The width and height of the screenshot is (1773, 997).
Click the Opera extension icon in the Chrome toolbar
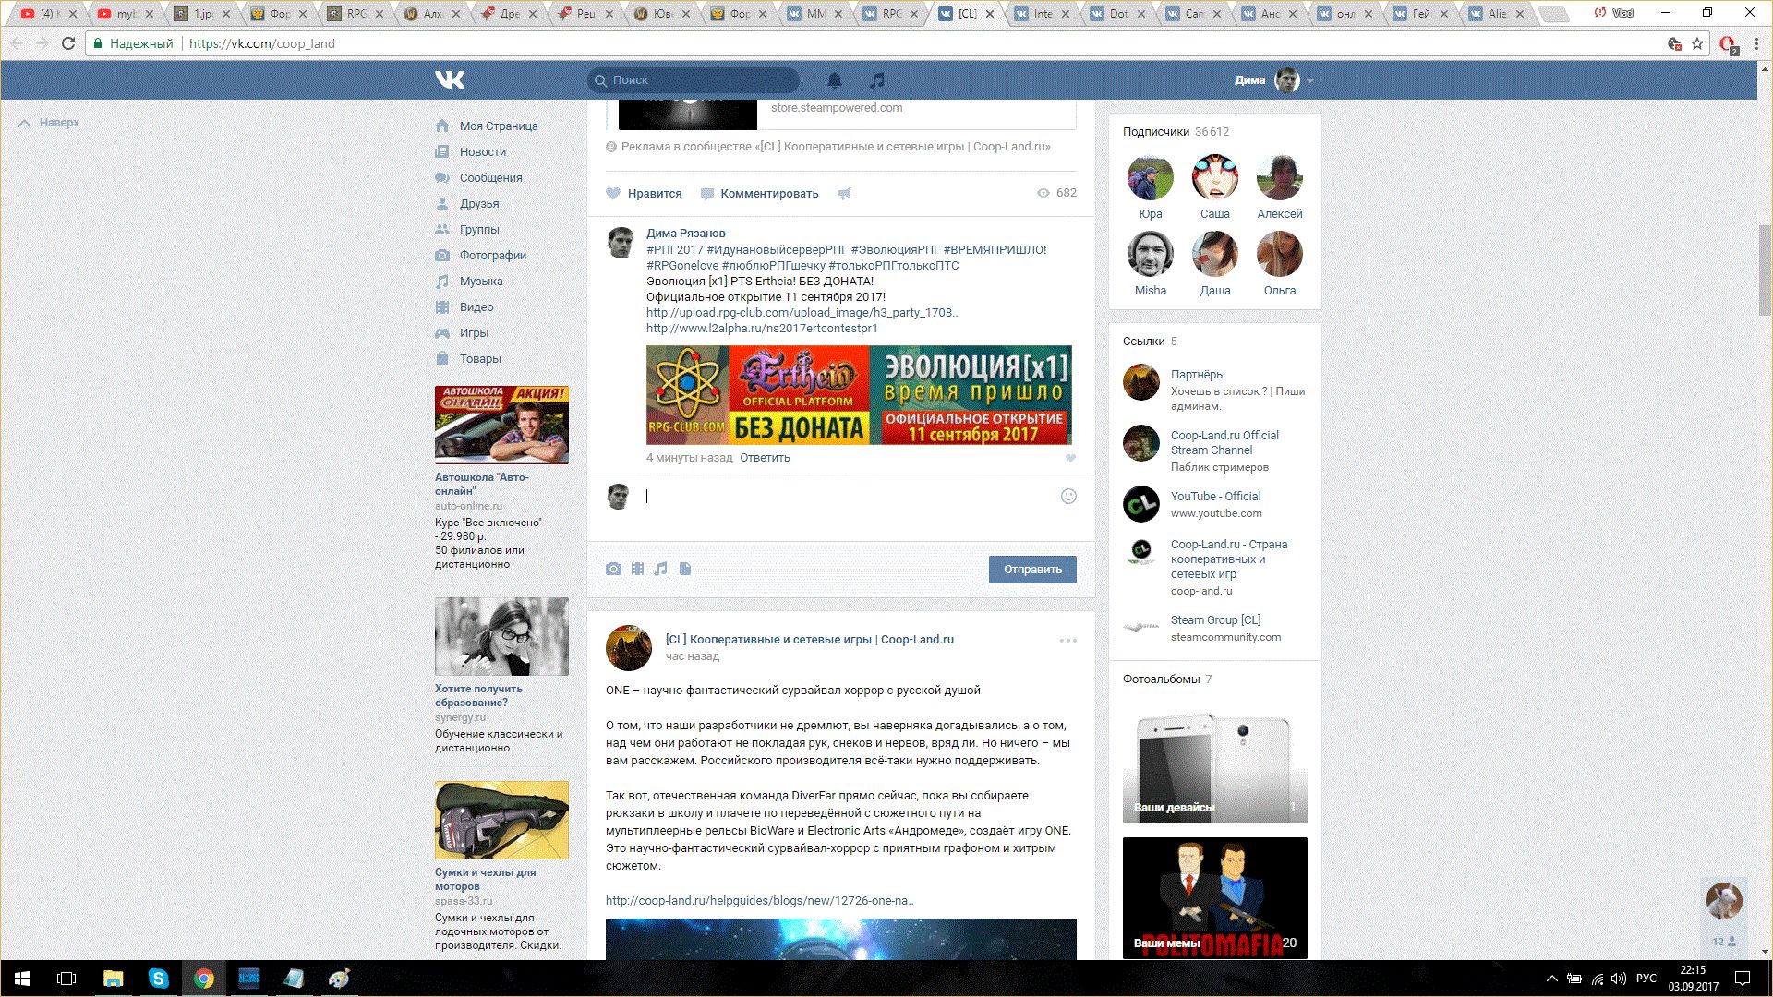tap(1728, 43)
